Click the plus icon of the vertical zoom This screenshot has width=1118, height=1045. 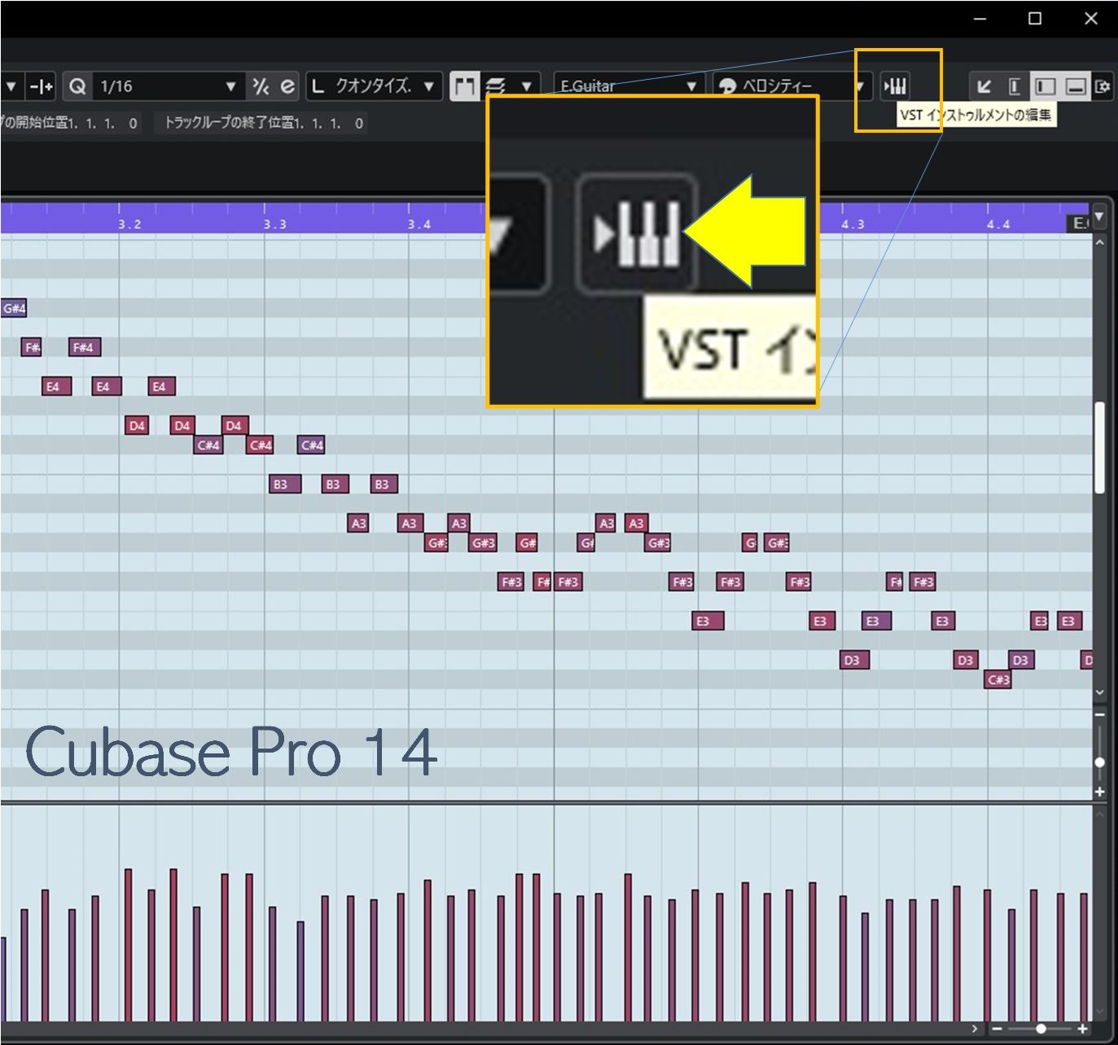[1099, 792]
